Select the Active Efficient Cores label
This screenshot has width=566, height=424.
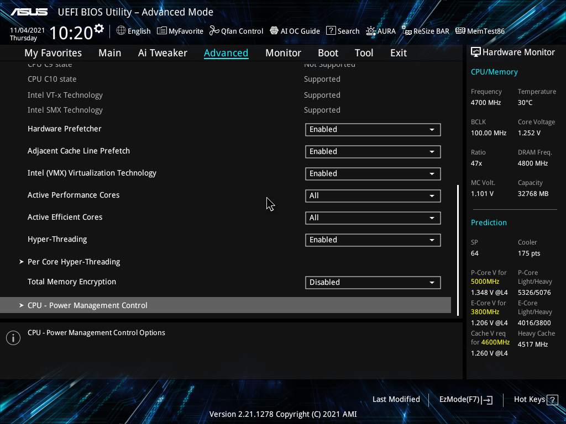[65, 217]
